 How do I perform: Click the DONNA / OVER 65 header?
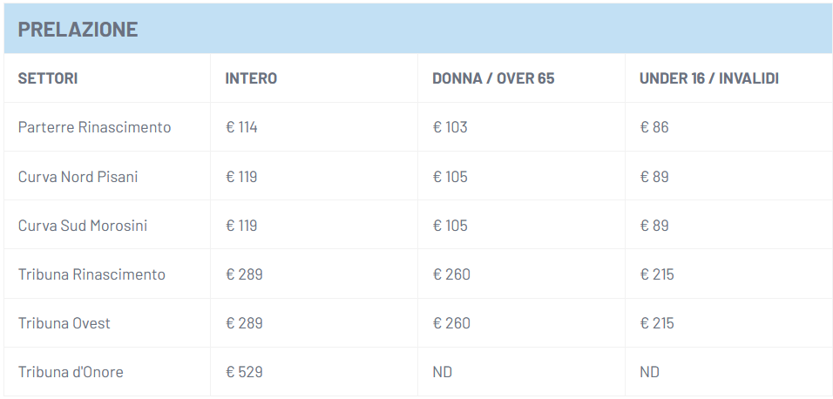[493, 78]
